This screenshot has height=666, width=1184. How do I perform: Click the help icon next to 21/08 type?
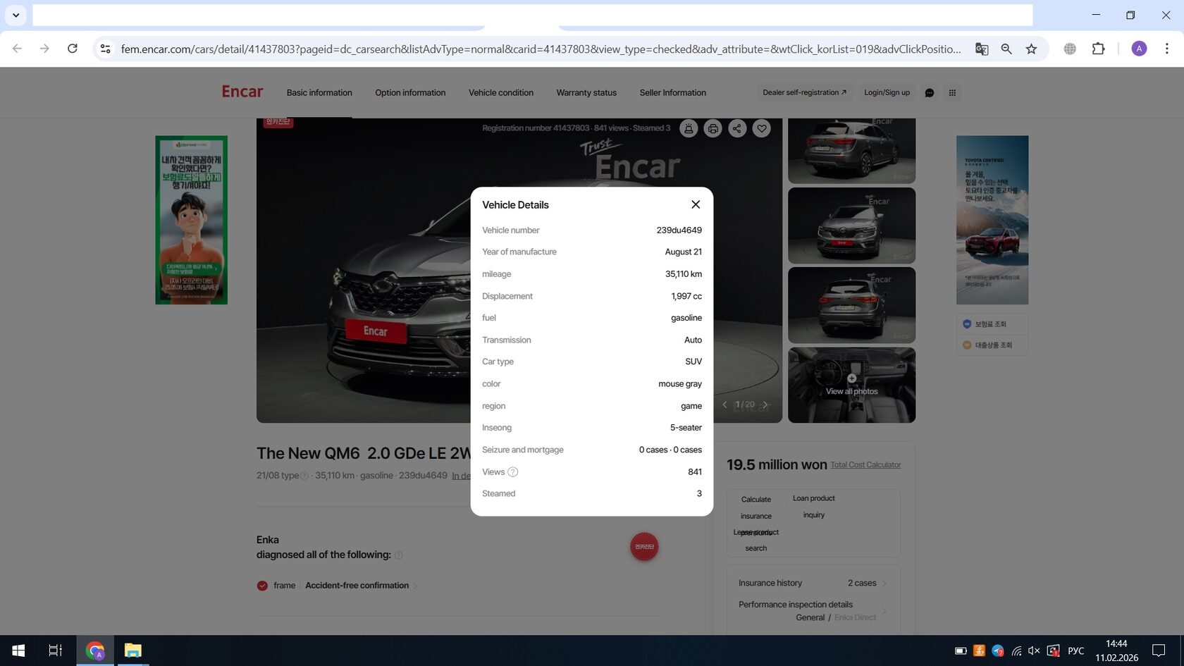(304, 476)
